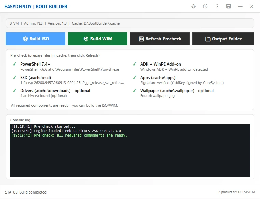The width and height of the screenshot is (260, 199).
Task: Click the green check beside PowerShell 7.4+
Action: [14, 64]
